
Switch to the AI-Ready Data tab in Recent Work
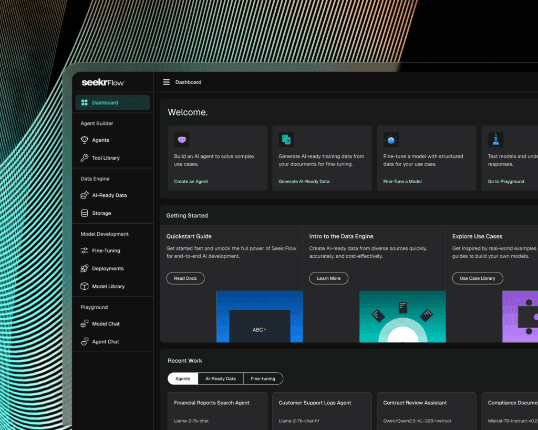220,379
